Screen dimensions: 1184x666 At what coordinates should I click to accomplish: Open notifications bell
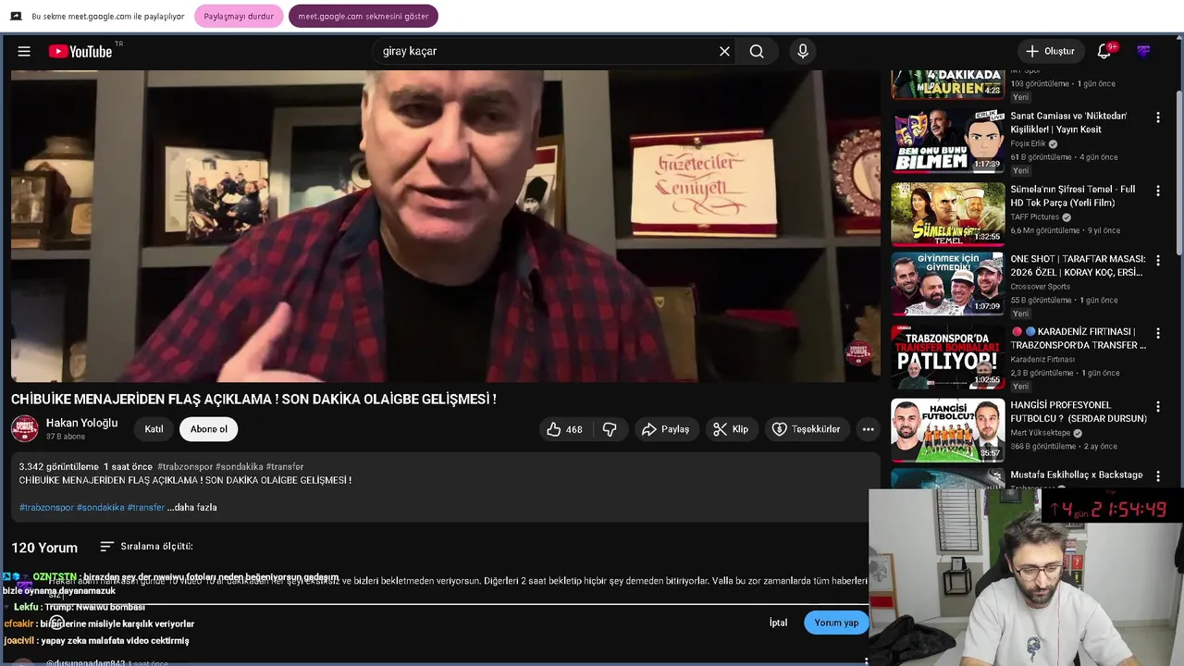pos(1104,52)
